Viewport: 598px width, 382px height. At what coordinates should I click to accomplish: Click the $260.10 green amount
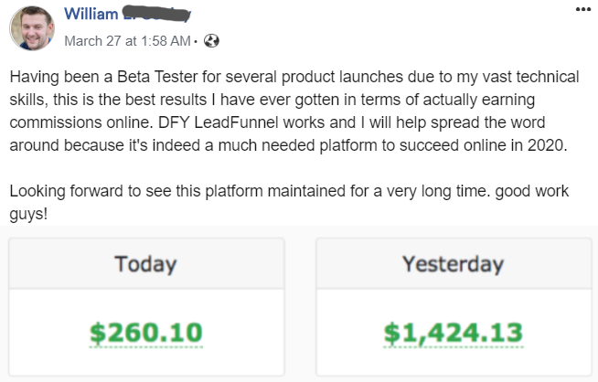(x=146, y=333)
